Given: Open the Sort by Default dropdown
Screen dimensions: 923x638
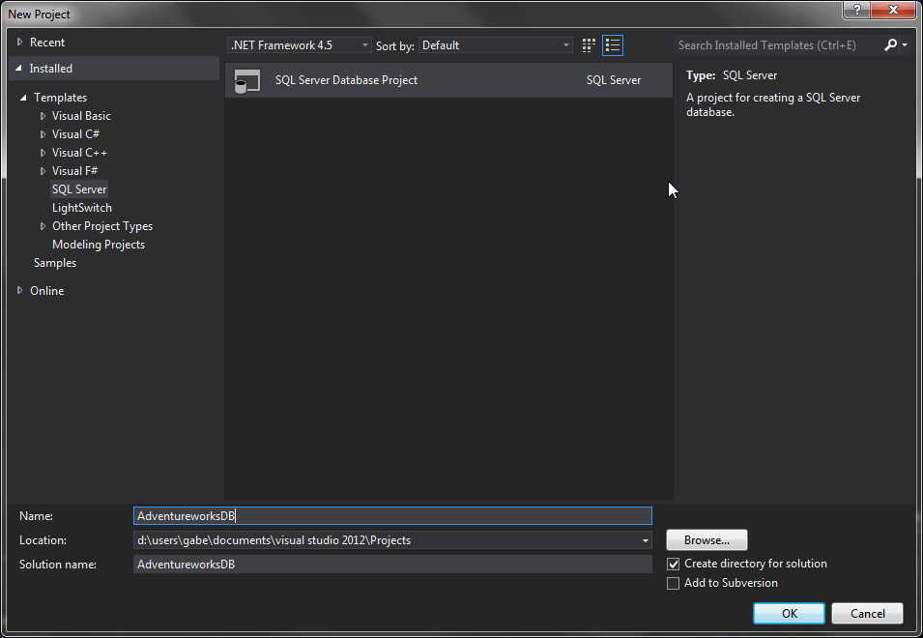Looking at the screenshot, I should click(x=565, y=44).
